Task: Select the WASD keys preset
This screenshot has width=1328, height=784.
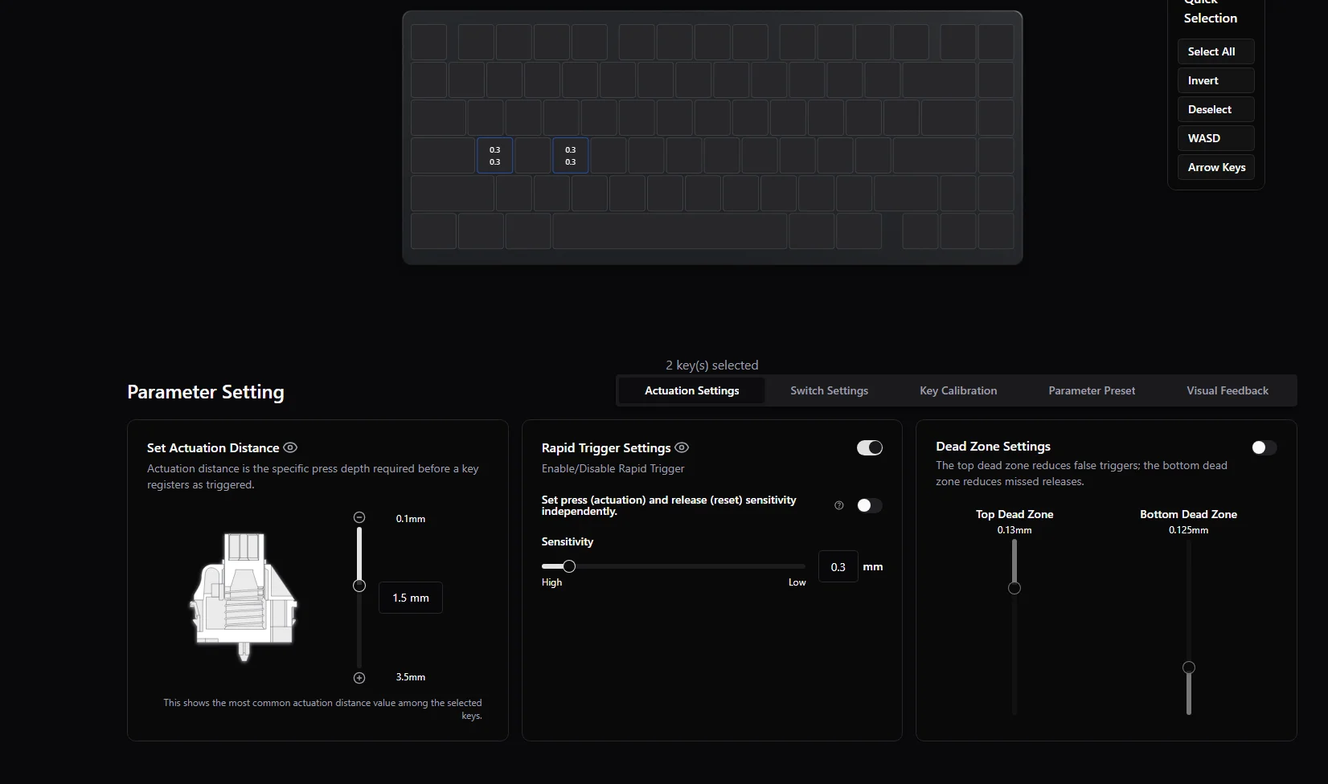Action: click(1215, 138)
